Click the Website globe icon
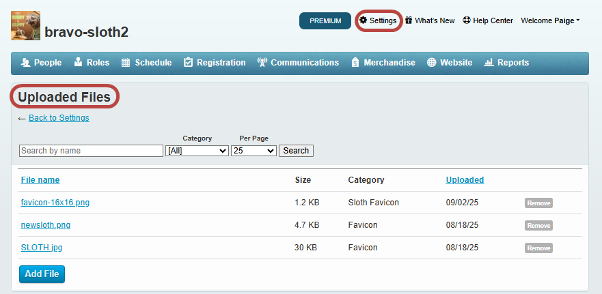The width and height of the screenshot is (602, 294). coord(431,63)
